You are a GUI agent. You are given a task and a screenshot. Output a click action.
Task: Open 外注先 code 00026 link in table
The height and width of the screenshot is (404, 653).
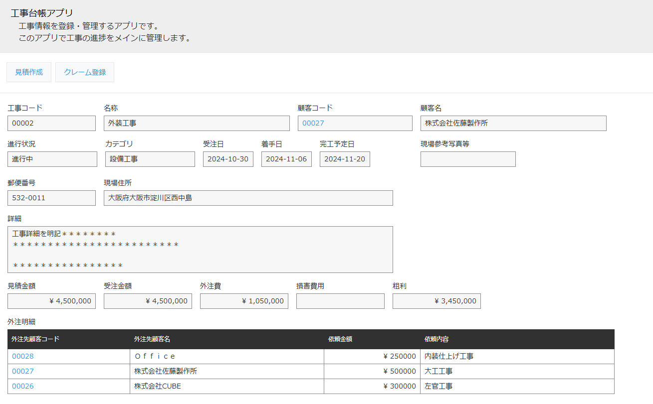click(23, 386)
